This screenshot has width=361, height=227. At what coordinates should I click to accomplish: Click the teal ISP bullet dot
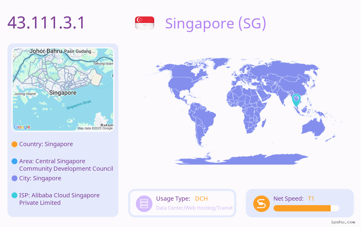(x=14, y=196)
